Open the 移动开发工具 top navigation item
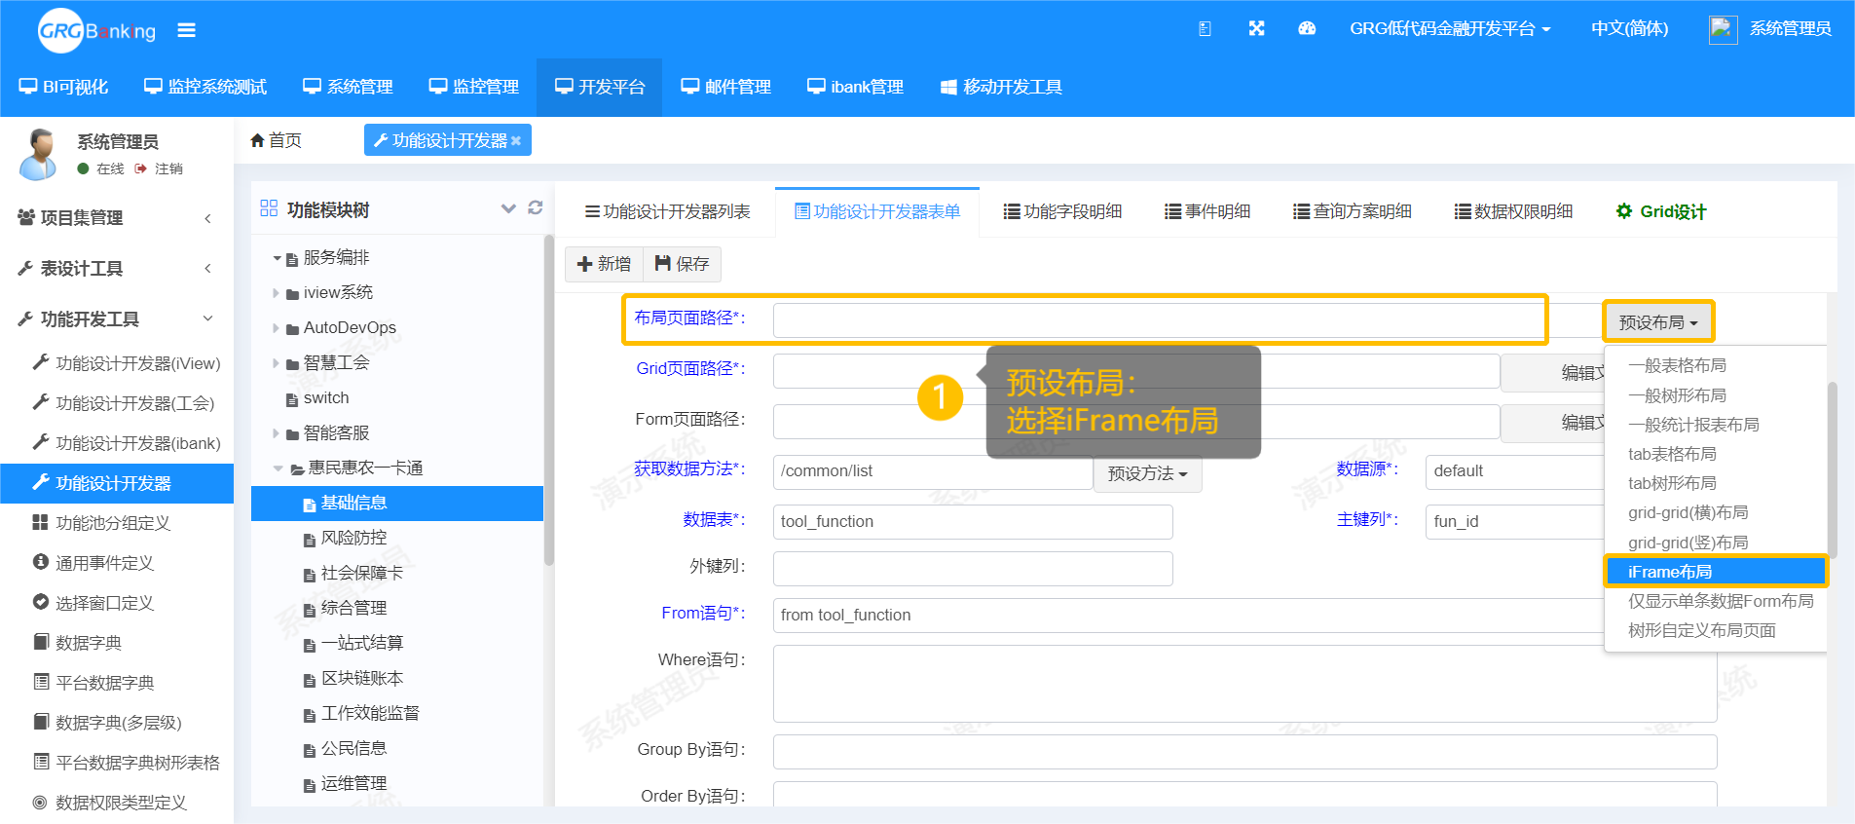 [1001, 88]
